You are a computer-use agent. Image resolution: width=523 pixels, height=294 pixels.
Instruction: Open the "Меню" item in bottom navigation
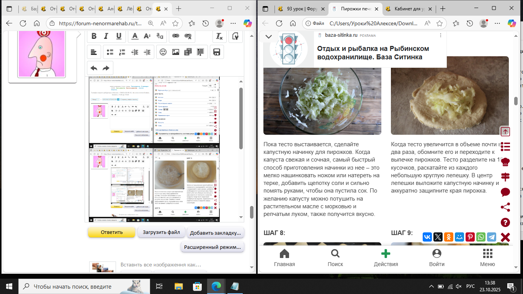coord(487,258)
